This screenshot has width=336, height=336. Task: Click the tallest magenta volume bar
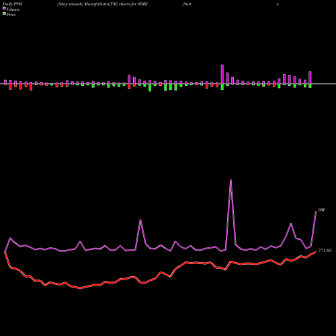[222, 75]
